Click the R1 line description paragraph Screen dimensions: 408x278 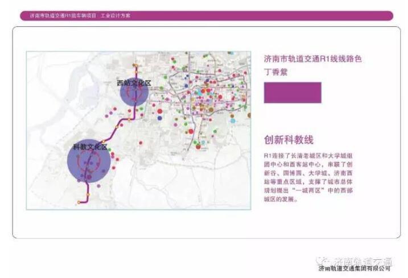(308, 177)
